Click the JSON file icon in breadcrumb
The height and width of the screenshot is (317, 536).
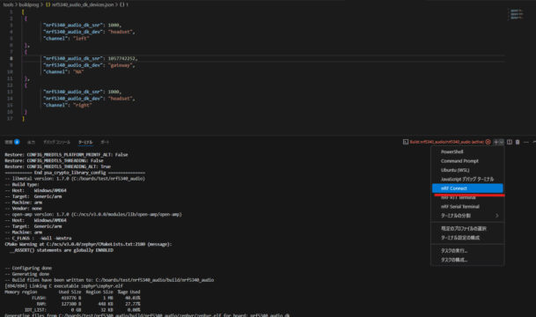[48, 4]
